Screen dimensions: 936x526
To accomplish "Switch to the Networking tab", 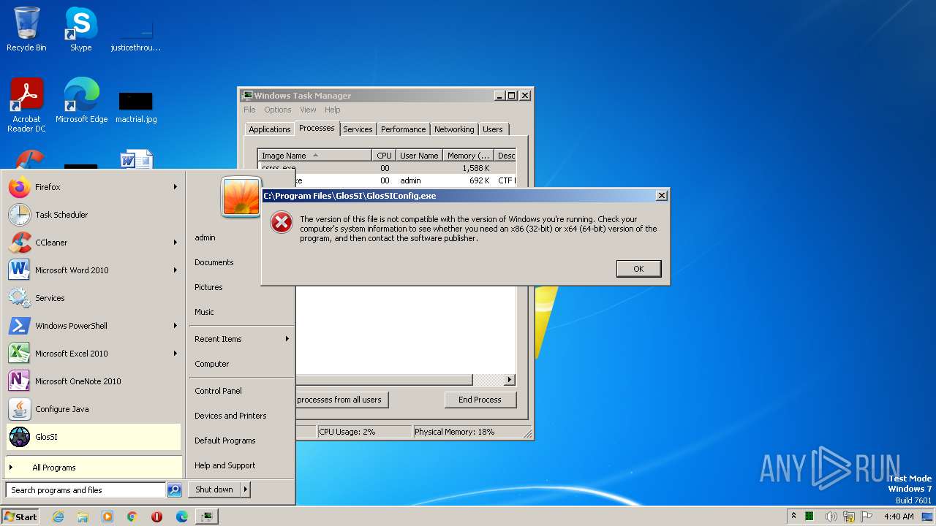I will [454, 129].
